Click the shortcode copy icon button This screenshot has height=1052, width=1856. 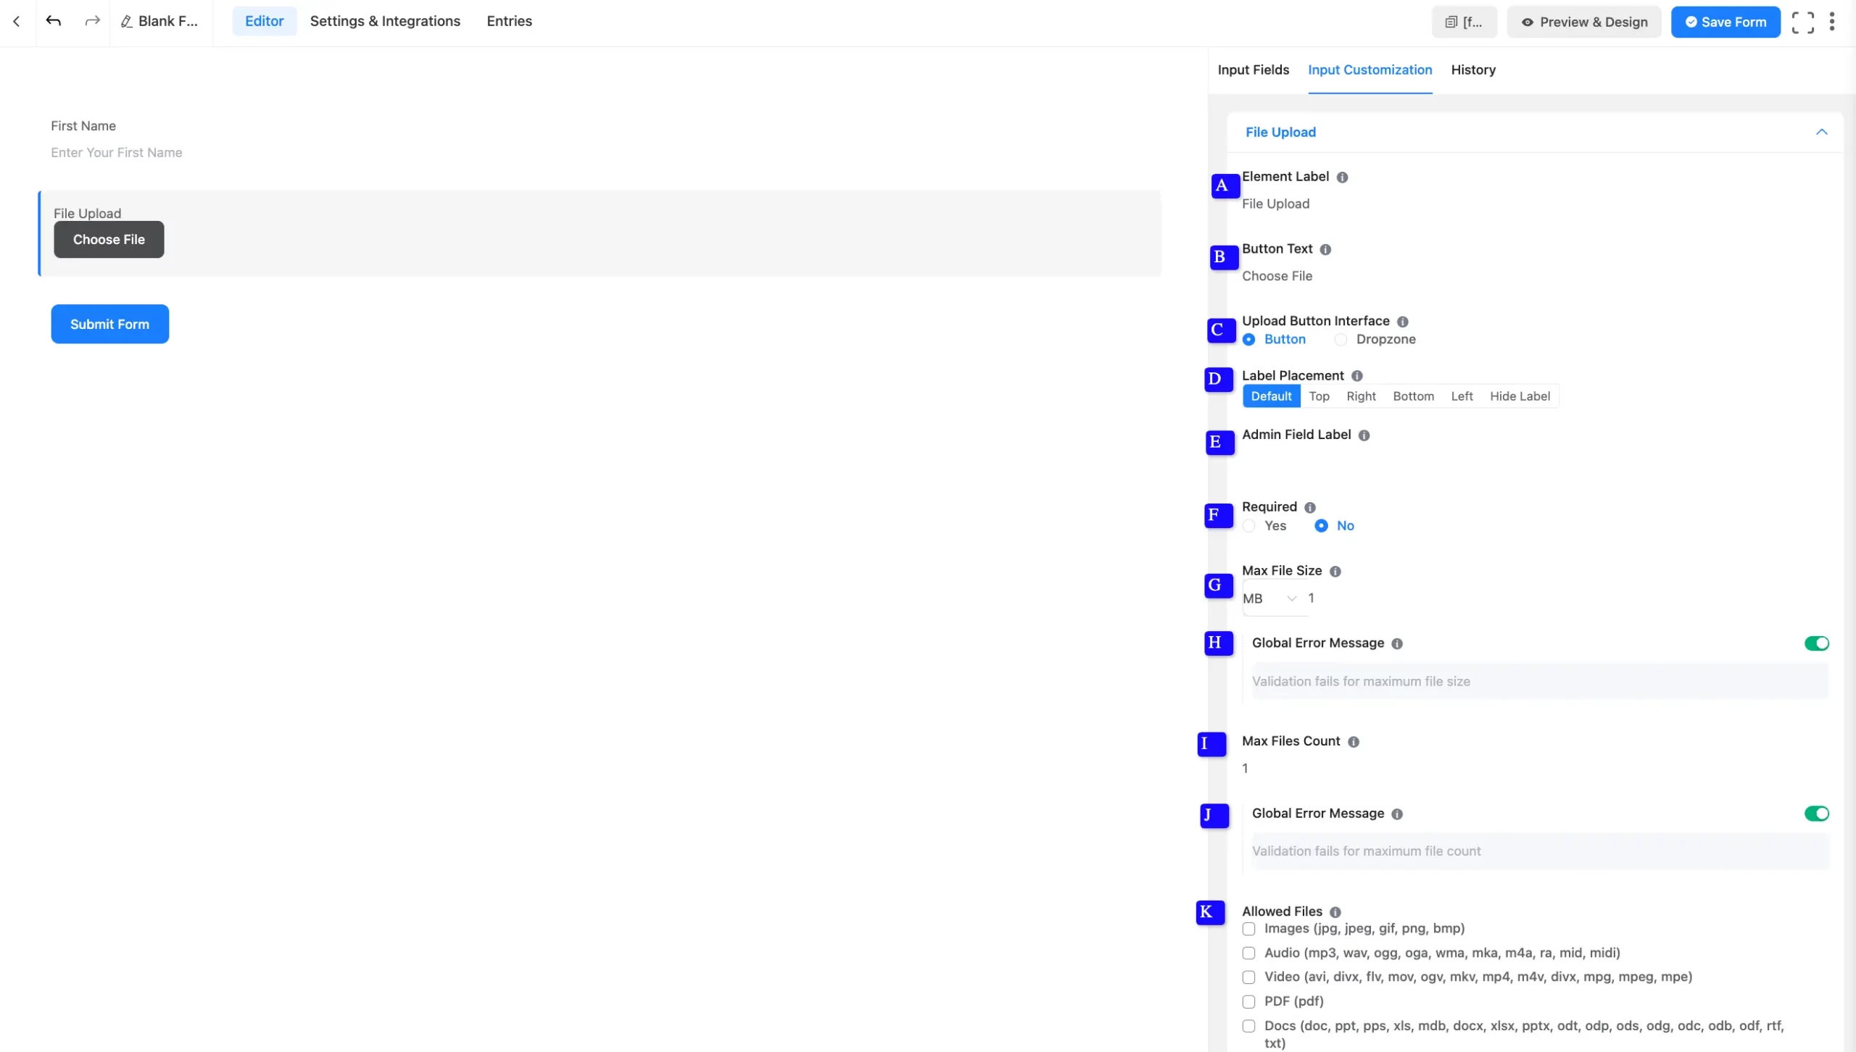(1463, 22)
